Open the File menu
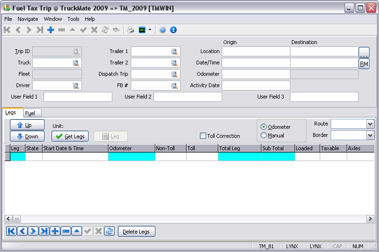This screenshot has height=252, width=379. coord(8,19)
